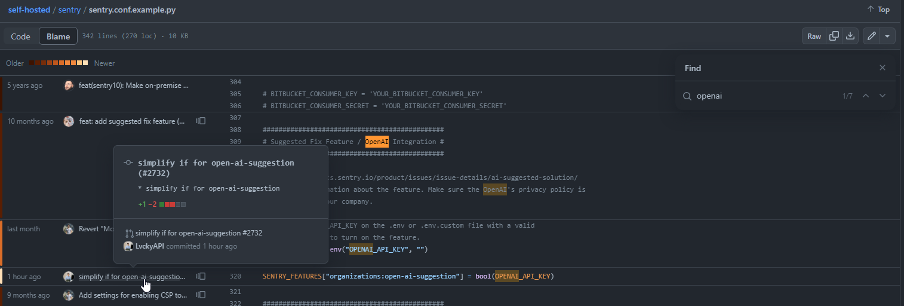The width and height of the screenshot is (904, 306).
Task: Edit file with the pencil icon
Action: 872,36
